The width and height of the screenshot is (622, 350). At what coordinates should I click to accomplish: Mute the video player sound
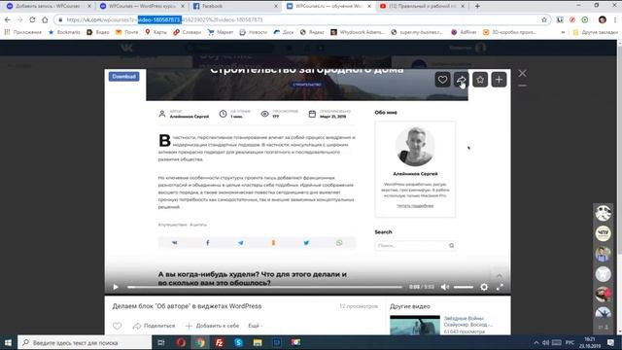tap(445, 287)
